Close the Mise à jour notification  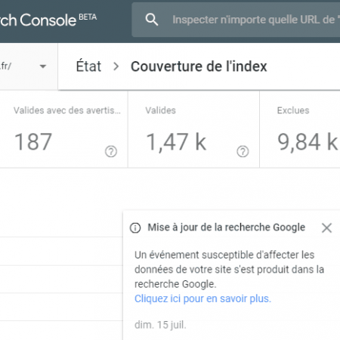326,227
